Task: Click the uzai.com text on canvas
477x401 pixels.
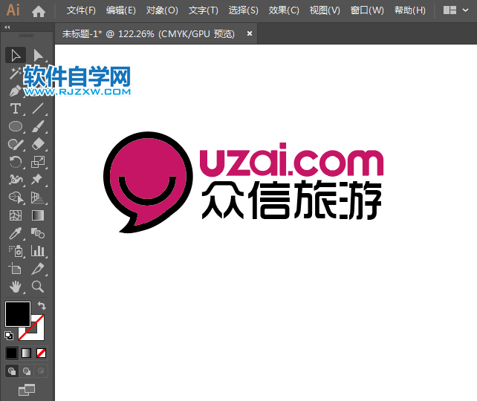Action: (291, 160)
